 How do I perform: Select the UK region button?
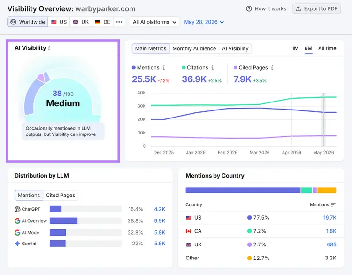pyautogui.click(x=81, y=22)
